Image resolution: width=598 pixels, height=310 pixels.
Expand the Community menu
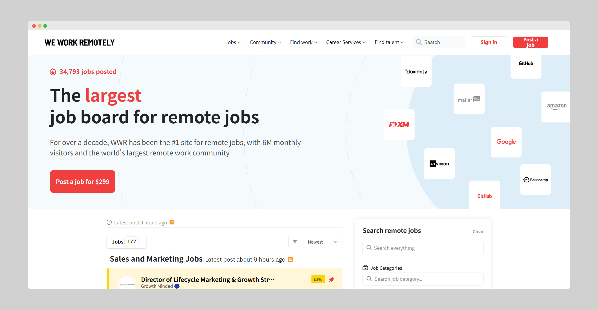[x=265, y=42]
